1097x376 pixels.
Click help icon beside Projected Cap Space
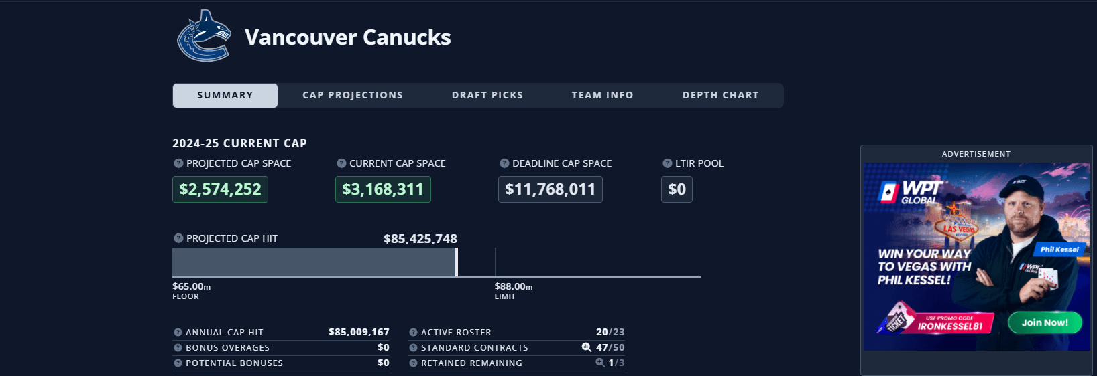(178, 163)
